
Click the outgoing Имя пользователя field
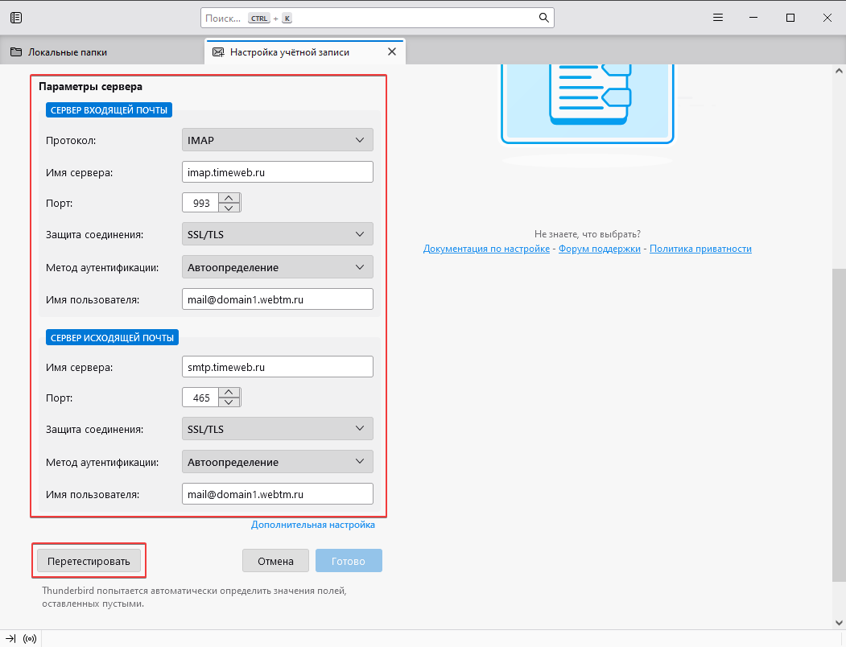click(x=278, y=494)
